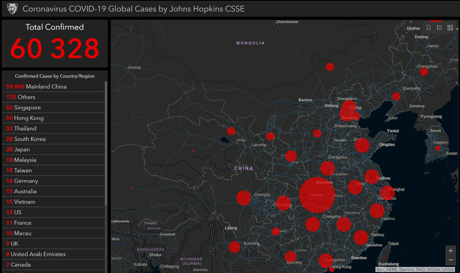Select the Canada row with 7 cases
Screen dimensions: 460x273
pos(53,265)
